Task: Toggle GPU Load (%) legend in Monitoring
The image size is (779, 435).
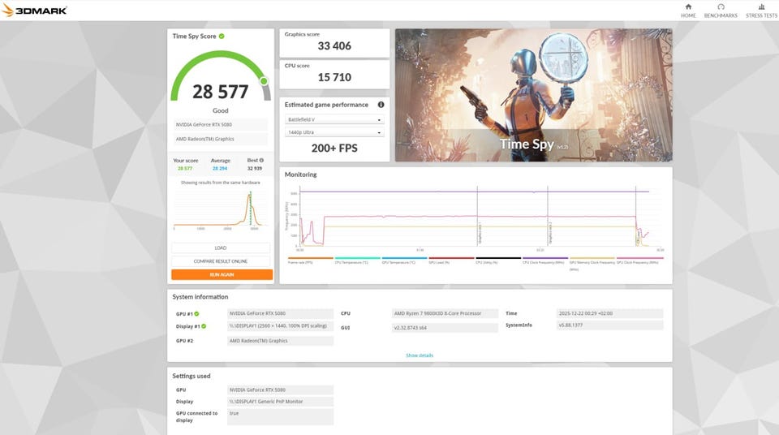Action: 451,260
